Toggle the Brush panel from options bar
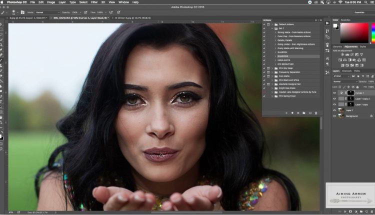 [22, 12]
